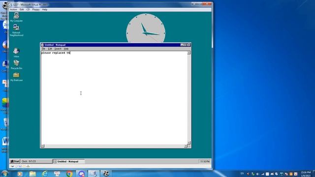
Task: Click Virtual PC status bar CD icon
Action: (x=16, y=166)
